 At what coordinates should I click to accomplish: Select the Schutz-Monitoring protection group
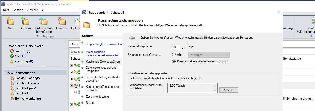click(28, 99)
